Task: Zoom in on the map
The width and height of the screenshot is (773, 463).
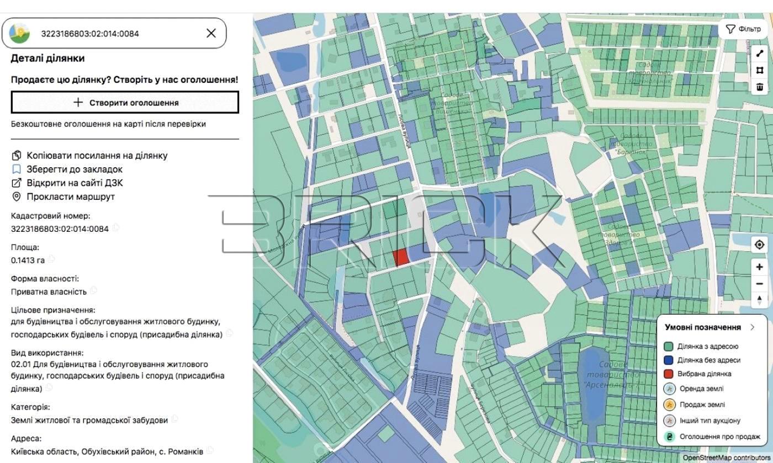Action: (760, 267)
